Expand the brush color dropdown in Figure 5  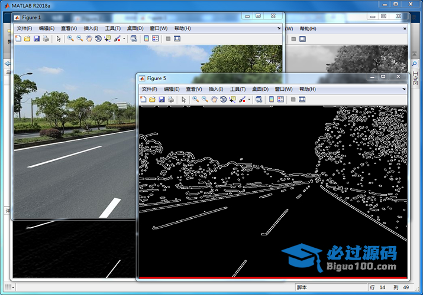click(250, 100)
